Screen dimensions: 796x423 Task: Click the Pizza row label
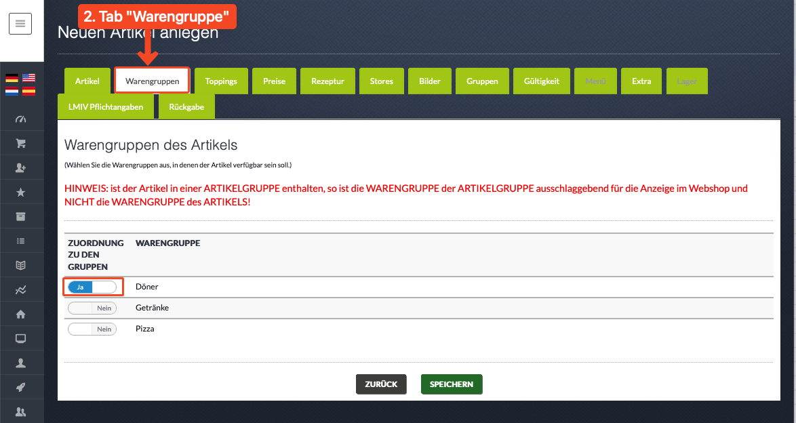click(144, 329)
